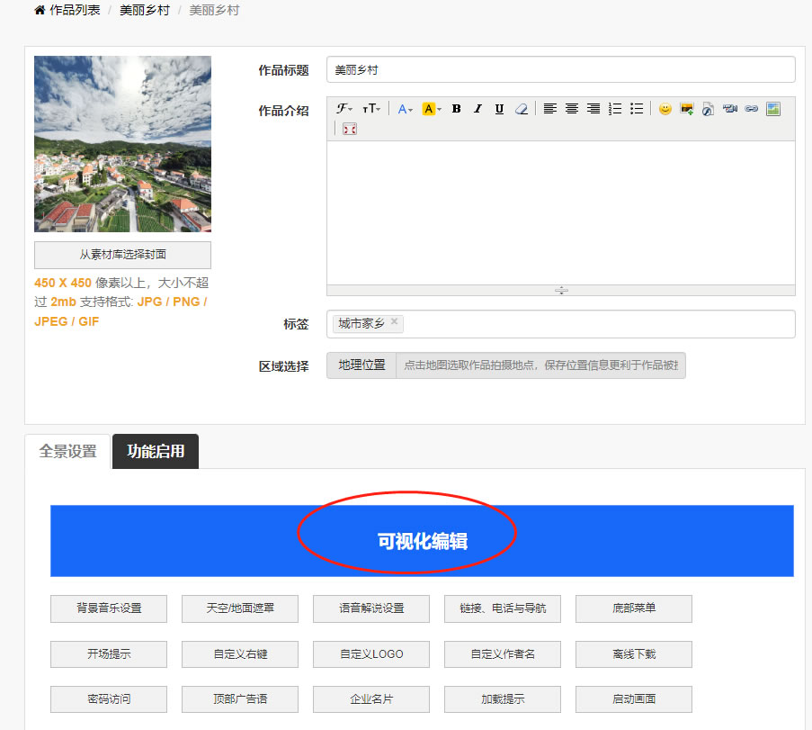
Task: Toggle the numbered list formatting
Action: point(614,109)
